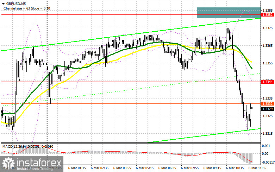Screen dimensions: 275x172
Task: Click the 6 Mar 11:55 time label
Action: click(x=257, y=168)
